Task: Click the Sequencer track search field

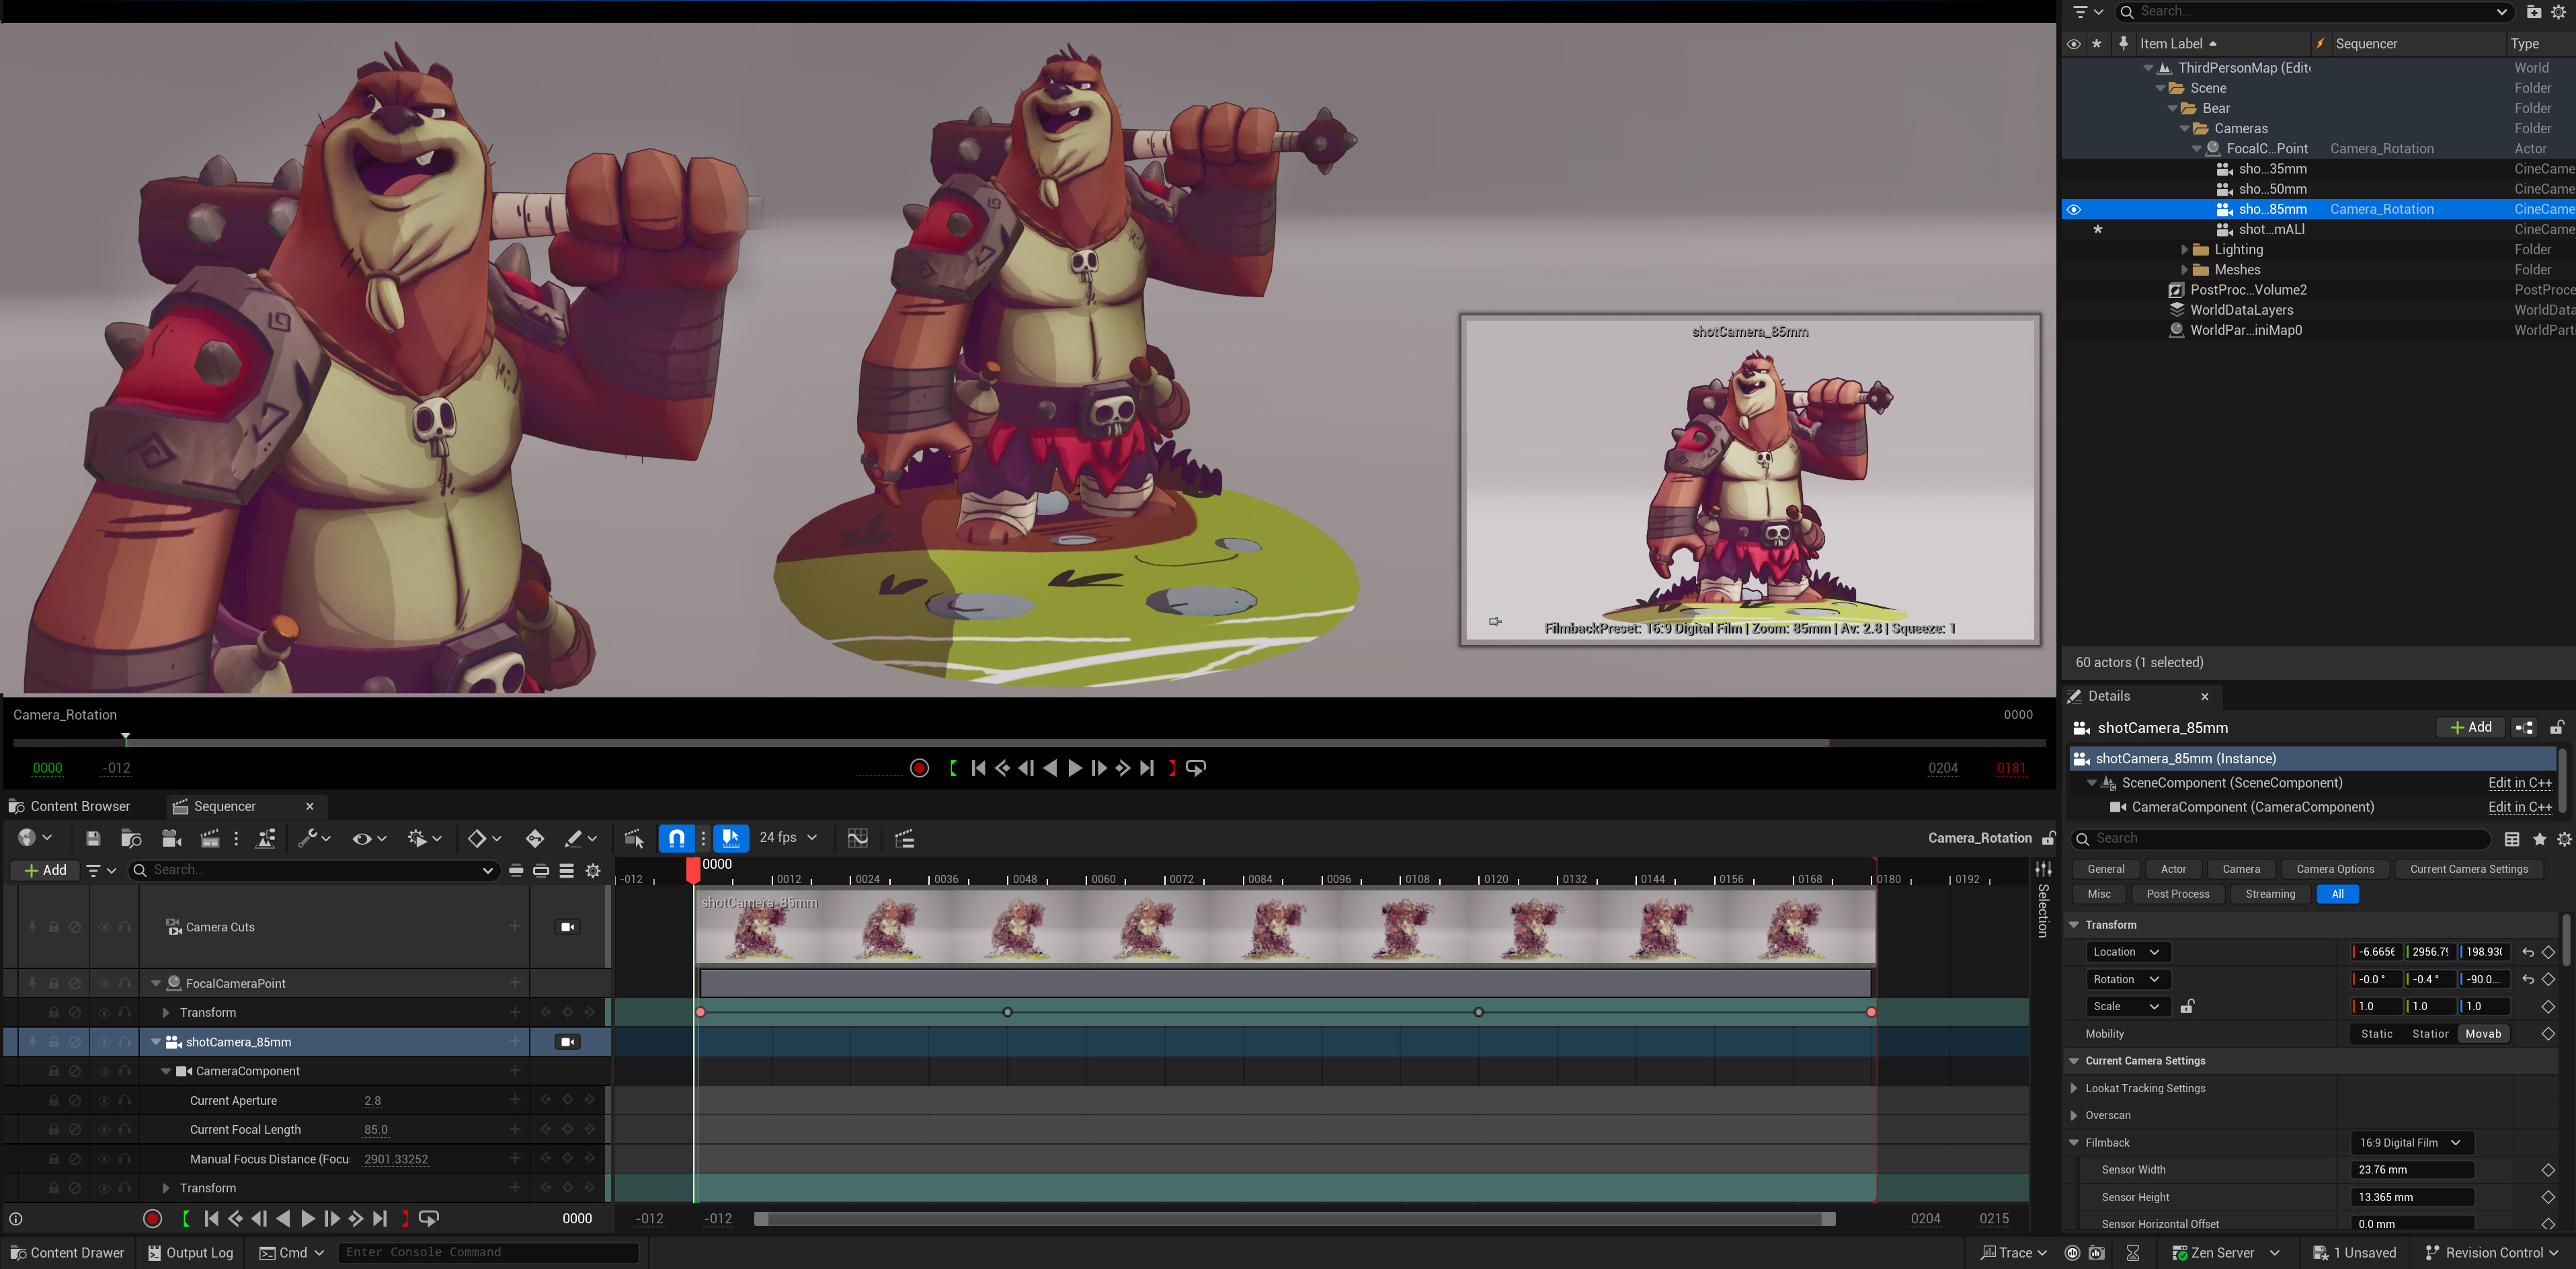Action: point(313,870)
